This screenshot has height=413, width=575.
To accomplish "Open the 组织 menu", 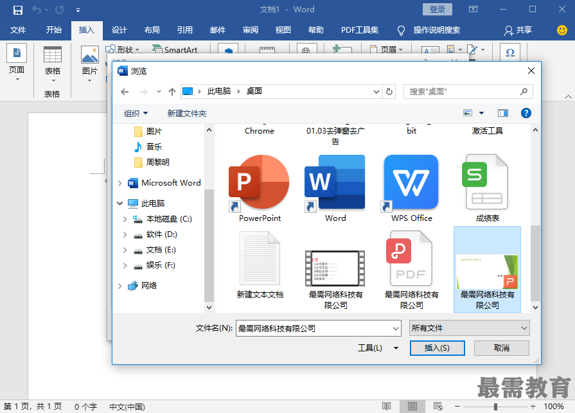I will click(136, 114).
